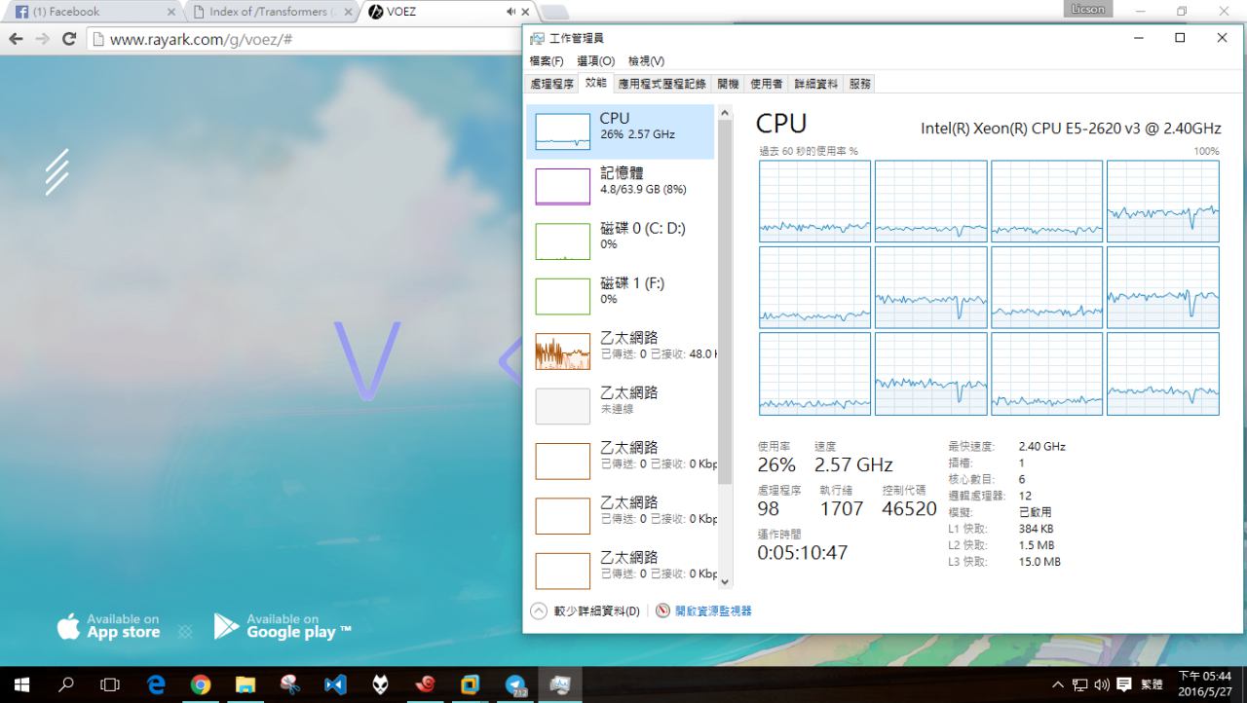Click the 46520 handles value
1247x703 pixels.
coord(909,508)
